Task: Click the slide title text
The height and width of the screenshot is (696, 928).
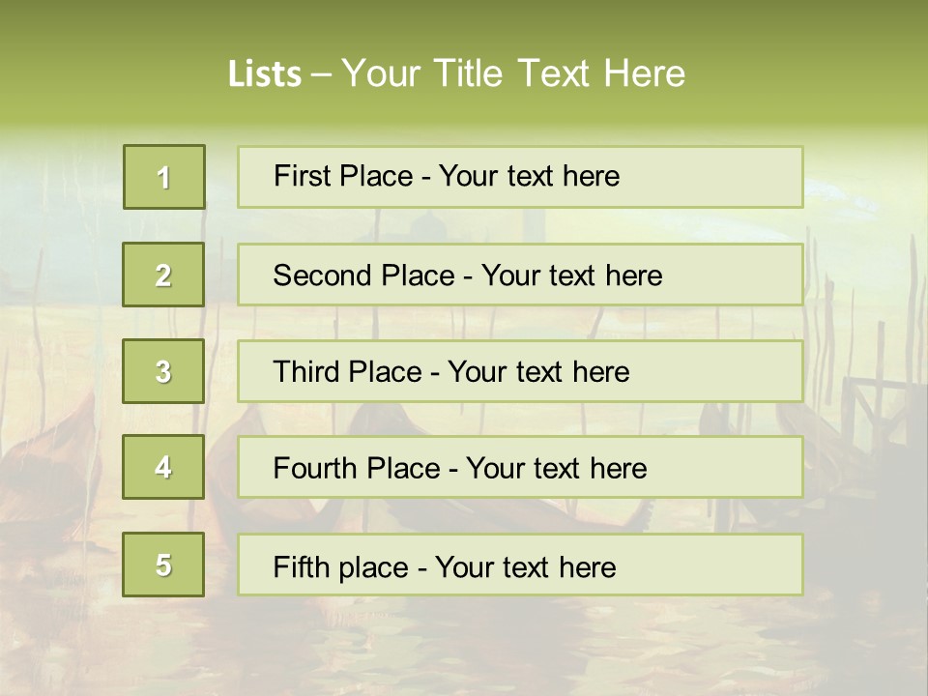Action: [x=456, y=73]
